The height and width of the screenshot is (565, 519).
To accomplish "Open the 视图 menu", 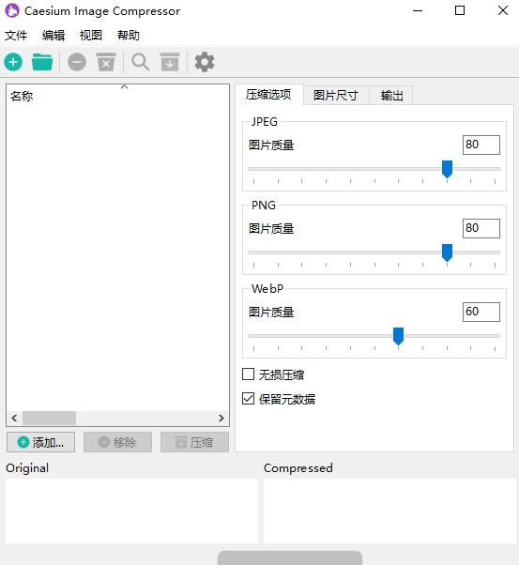I will [x=91, y=36].
